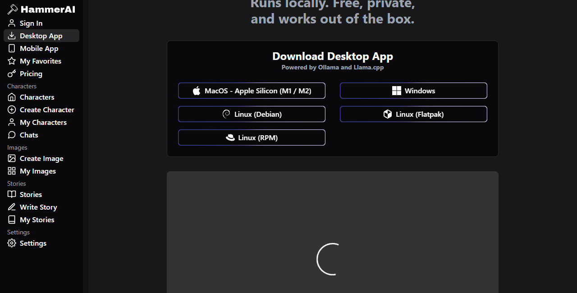Open the Sign In page
577x293 pixels.
[x=41, y=23]
